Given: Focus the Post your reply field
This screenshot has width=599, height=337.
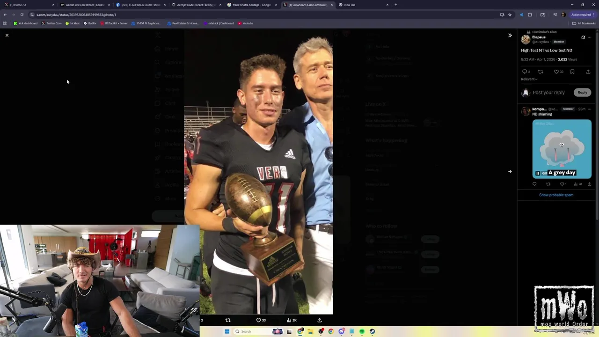Looking at the screenshot, I should (x=548, y=93).
